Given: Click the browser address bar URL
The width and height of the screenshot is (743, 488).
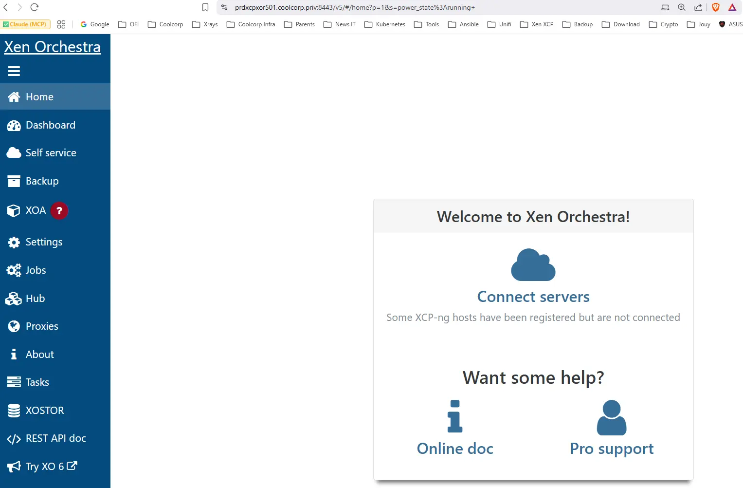Looking at the screenshot, I should (355, 7).
